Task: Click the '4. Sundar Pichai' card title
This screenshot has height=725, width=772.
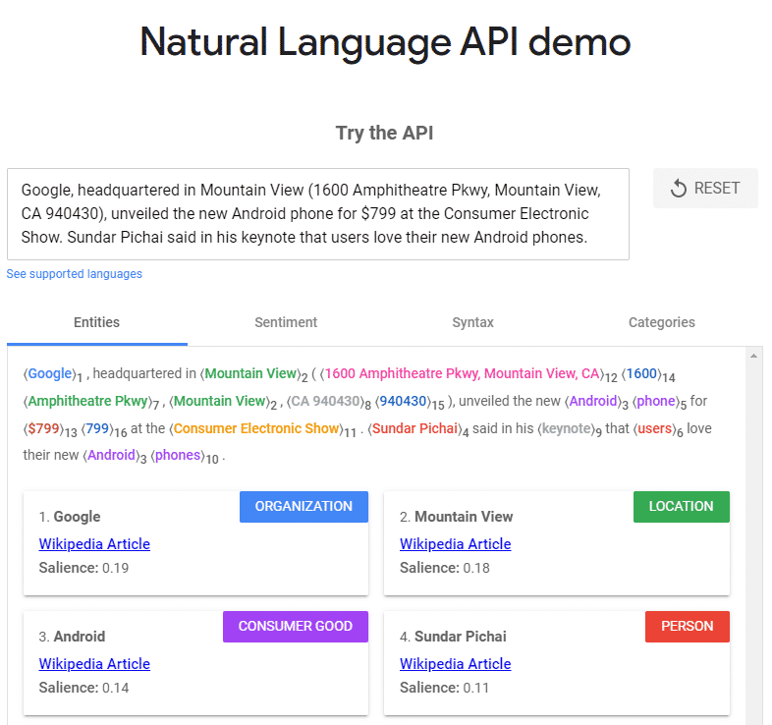Action: [x=453, y=637]
